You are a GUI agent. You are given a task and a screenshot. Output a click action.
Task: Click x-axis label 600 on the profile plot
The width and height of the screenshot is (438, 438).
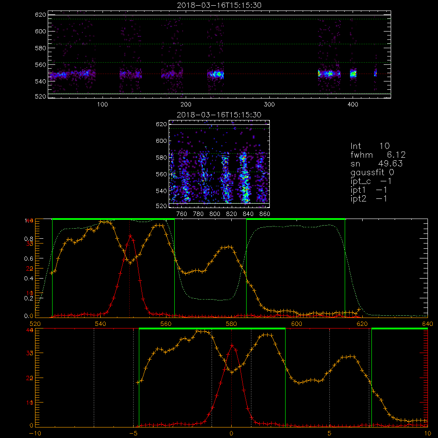click(297, 324)
